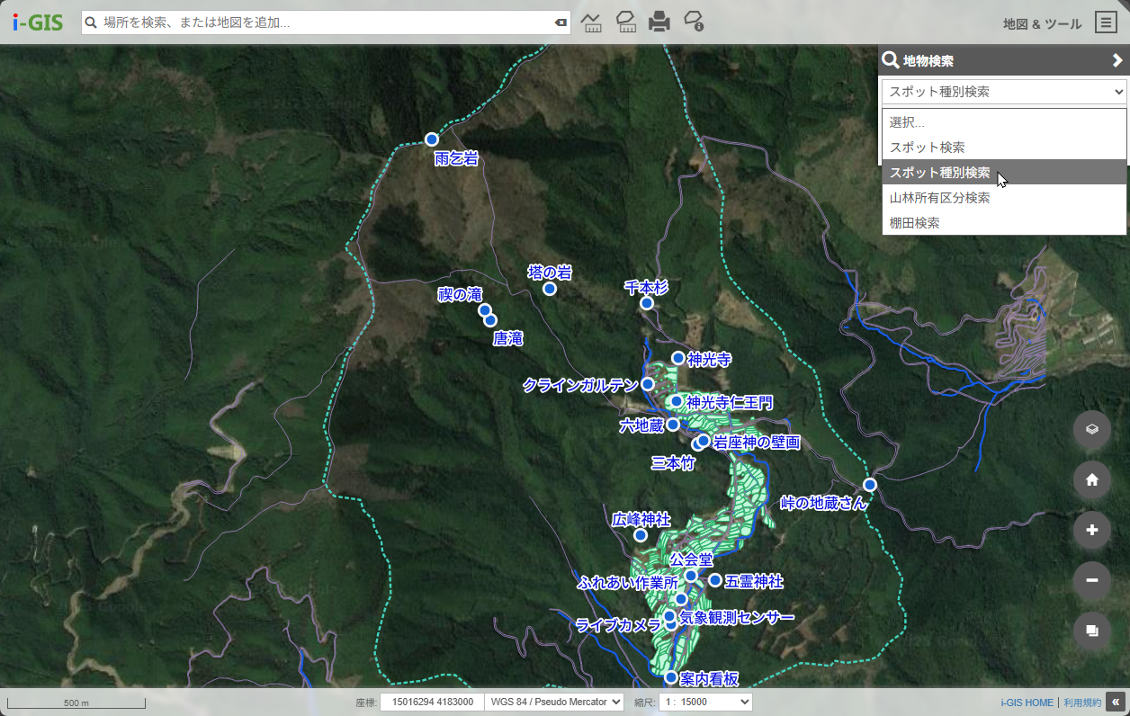Click the 千本杉 spot marker
The image size is (1130, 716).
point(647,303)
